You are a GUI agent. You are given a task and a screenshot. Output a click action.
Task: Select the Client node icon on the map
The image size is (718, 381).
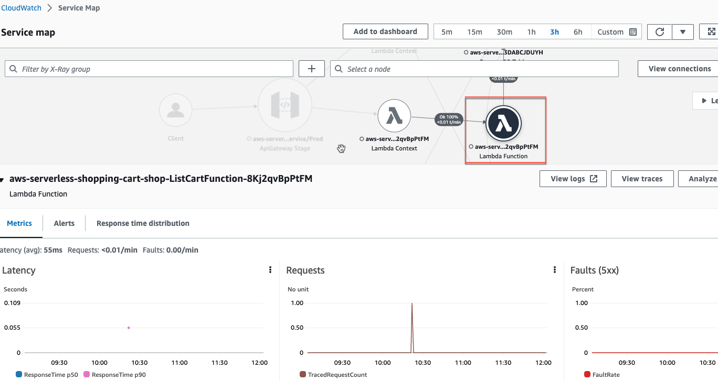pos(175,110)
